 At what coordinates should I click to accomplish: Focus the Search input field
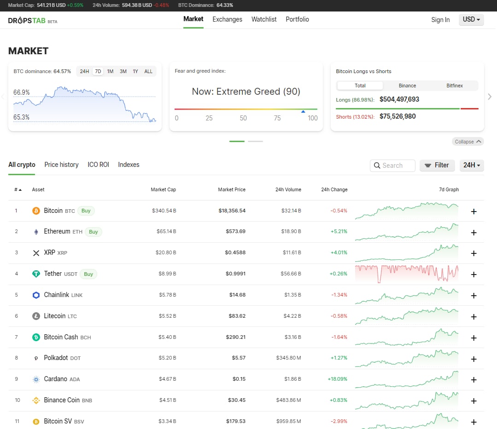392,166
